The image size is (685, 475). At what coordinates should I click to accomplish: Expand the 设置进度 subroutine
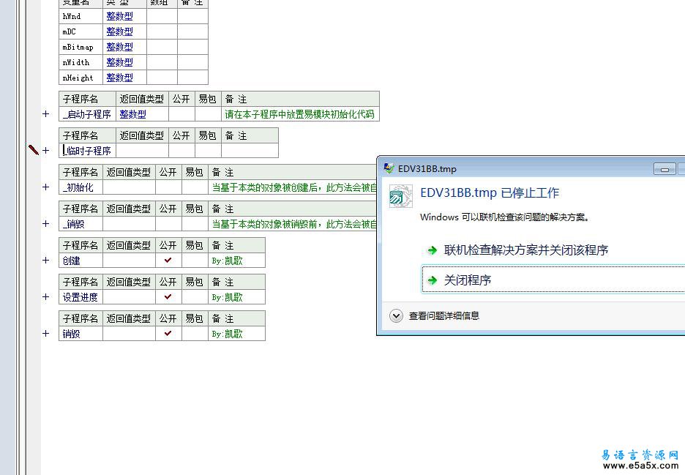[x=46, y=297]
